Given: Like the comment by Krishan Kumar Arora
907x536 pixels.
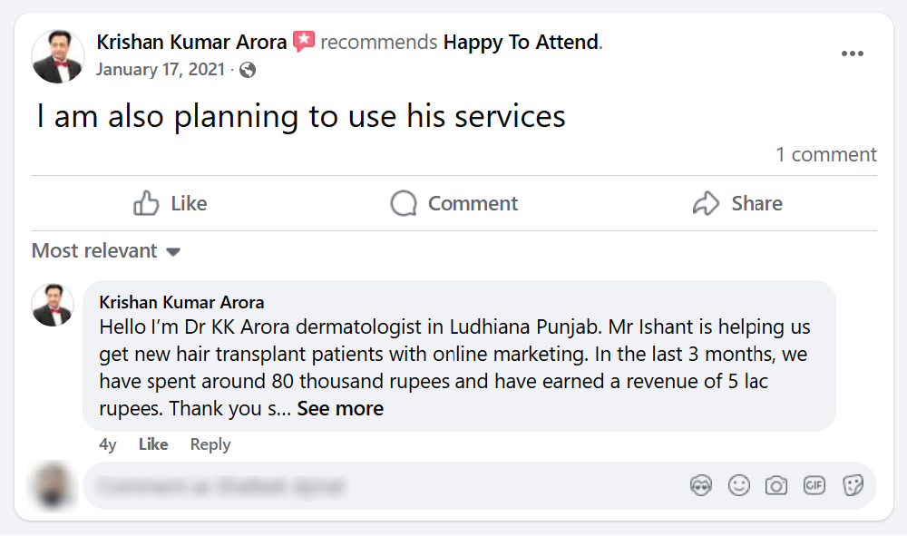Looking at the screenshot, I should 153,444.
